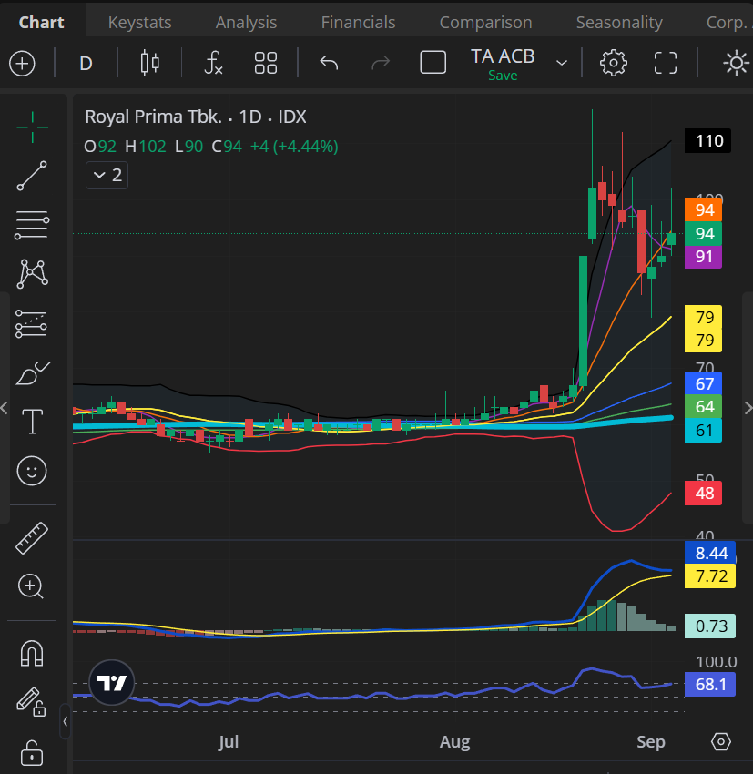
Task: Open the time axis settings hexagon icon
Action: pos(721,741)
